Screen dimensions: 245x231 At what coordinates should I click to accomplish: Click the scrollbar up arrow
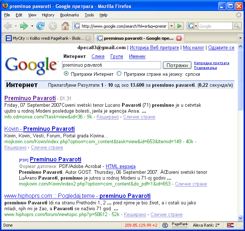pos(240,47)
